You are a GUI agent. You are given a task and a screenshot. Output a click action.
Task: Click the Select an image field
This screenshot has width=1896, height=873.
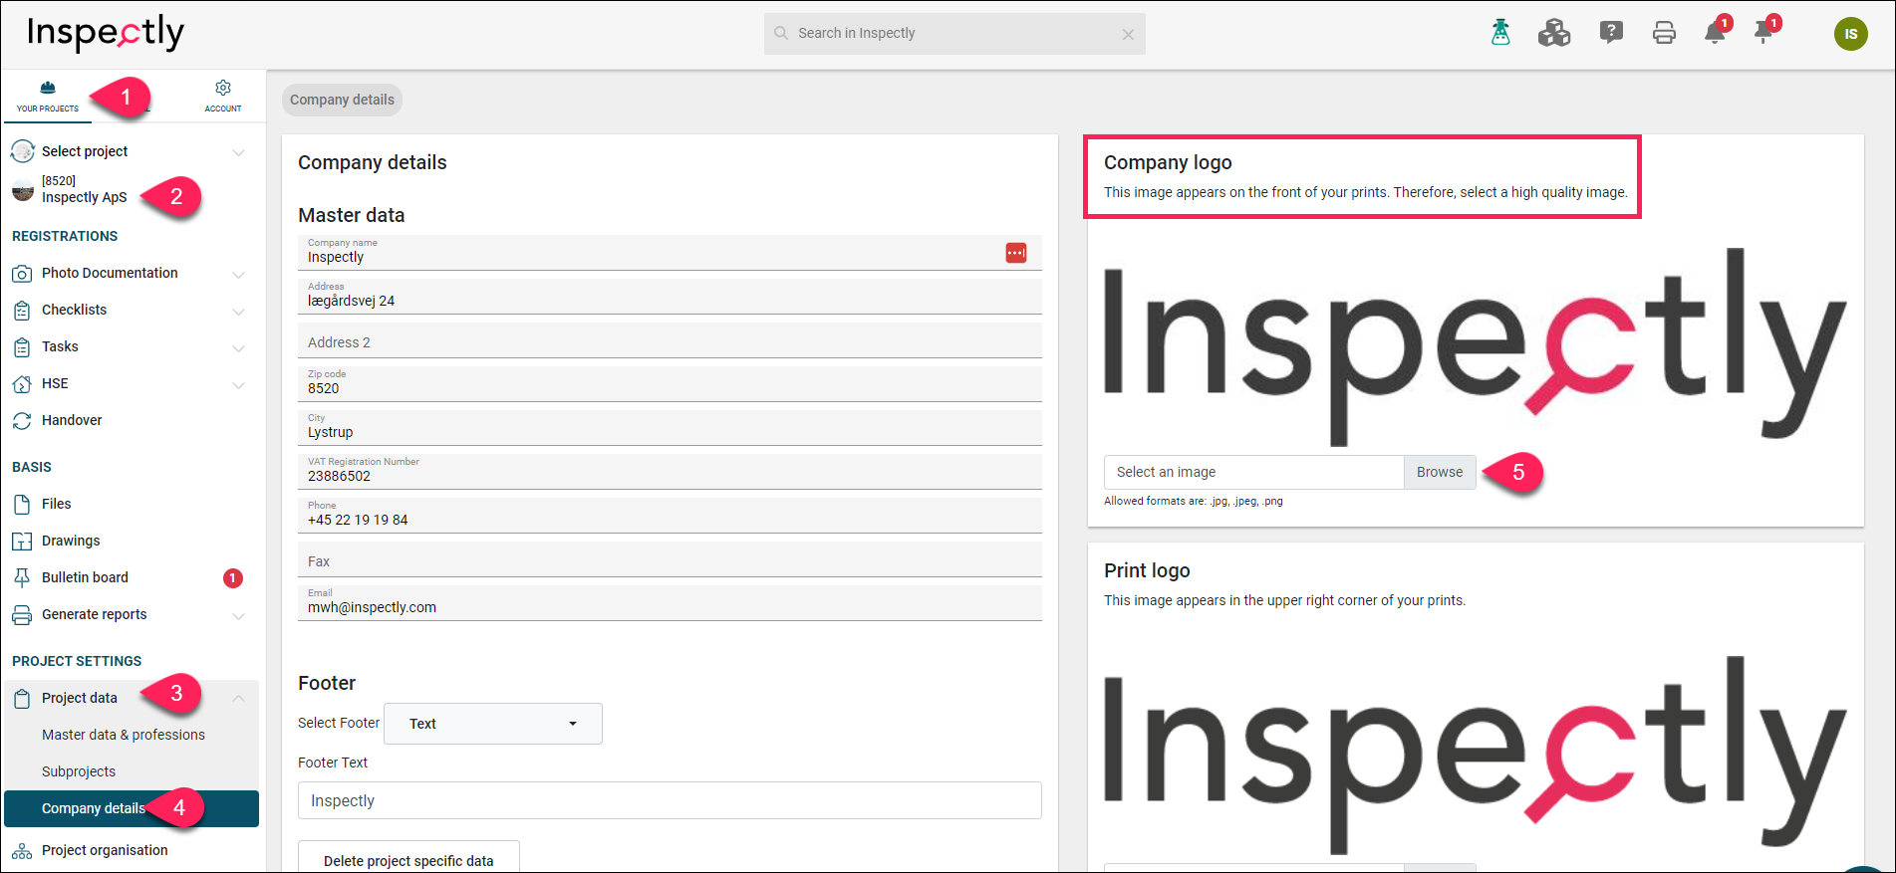pos(1253,472)
